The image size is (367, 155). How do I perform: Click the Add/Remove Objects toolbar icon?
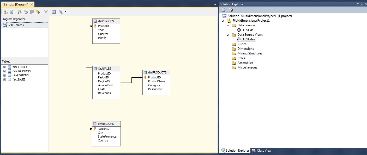click(x=6, y=12)
